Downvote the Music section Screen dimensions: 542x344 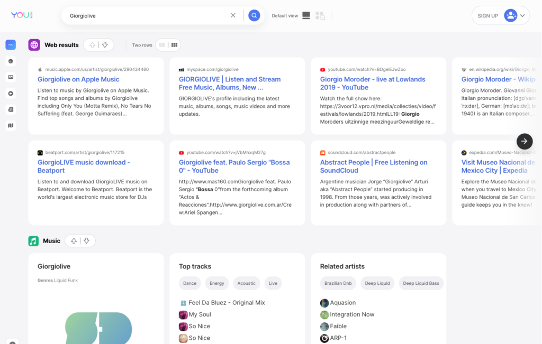pos(87,241)
